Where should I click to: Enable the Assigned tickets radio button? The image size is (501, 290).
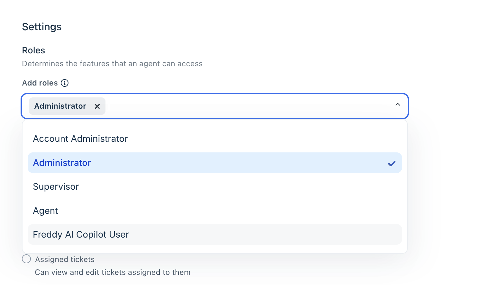tap(26, 259)
